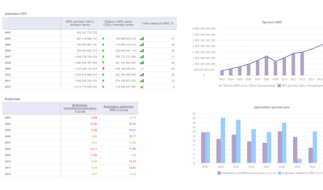The width and height of the screenshot is (323, 190).
Task: Open the 'Инфляция, потребительские цены, % в год' header link
Action: tap(80, 108)
